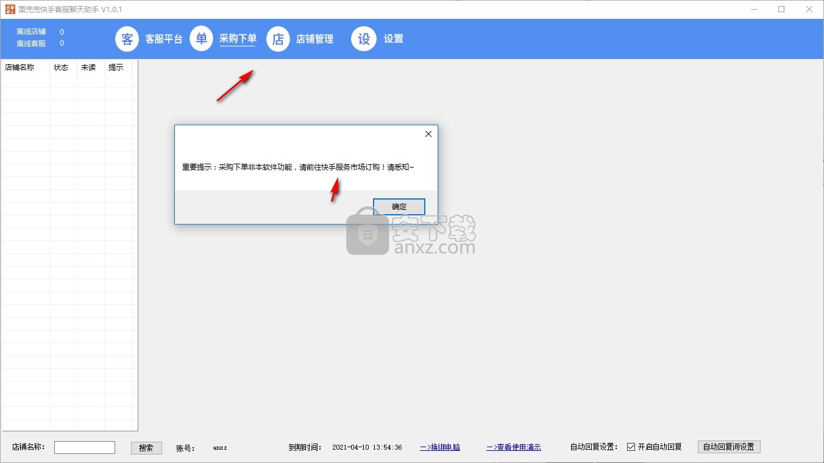
Task: Click the 客 customer service round icon
Action: pyautogui.click(x=127, y=39)
